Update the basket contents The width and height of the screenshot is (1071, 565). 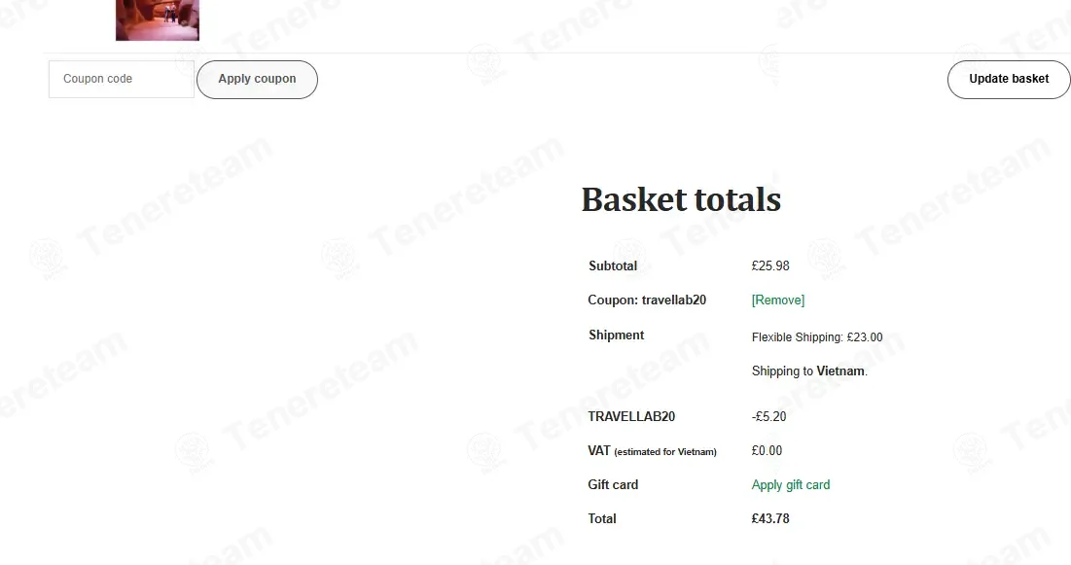[1008, 79]
